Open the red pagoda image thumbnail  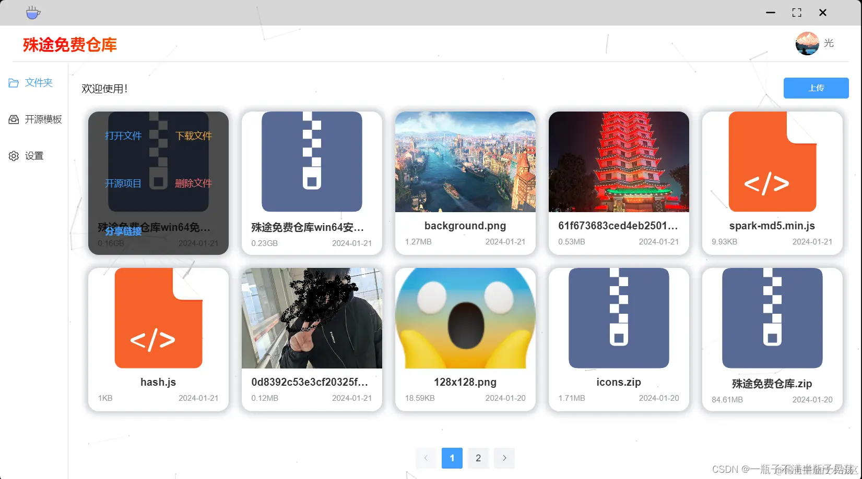pyautogui.click(x=619, y=162)
